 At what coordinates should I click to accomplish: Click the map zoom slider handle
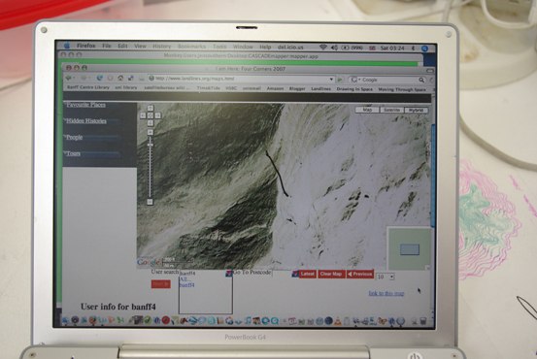tap(150, 146)
